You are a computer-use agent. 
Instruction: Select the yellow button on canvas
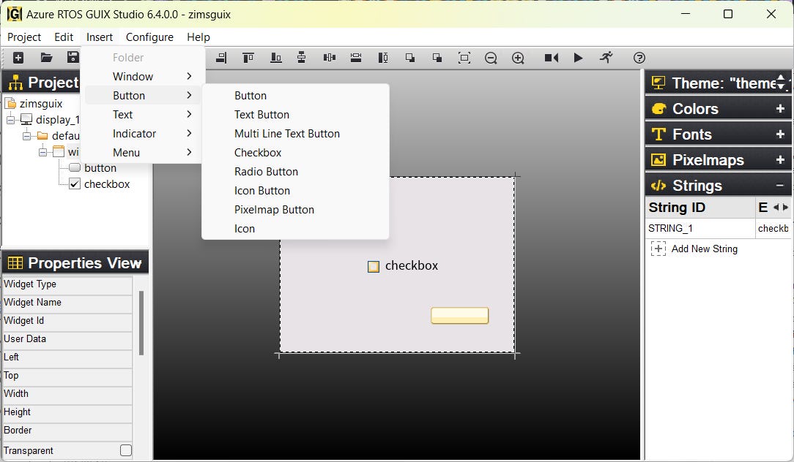tap(459, 315)
